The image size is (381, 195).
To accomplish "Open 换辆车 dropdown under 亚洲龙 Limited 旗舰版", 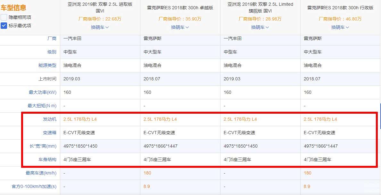I will coord(260,27).
